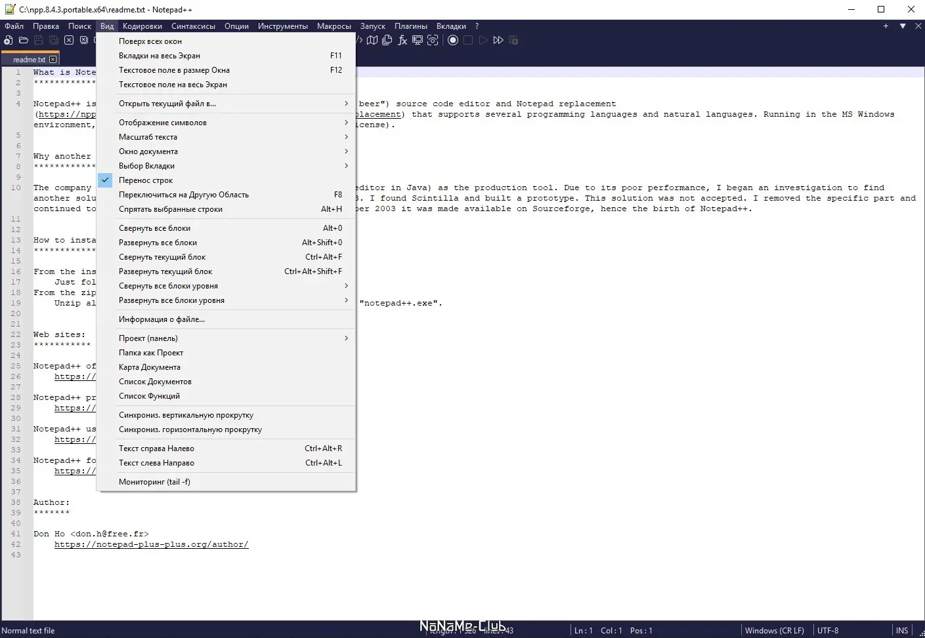Close the readme.txt tab with its X
This screenshot has width=925, height=638.
(x=53, y=59)
